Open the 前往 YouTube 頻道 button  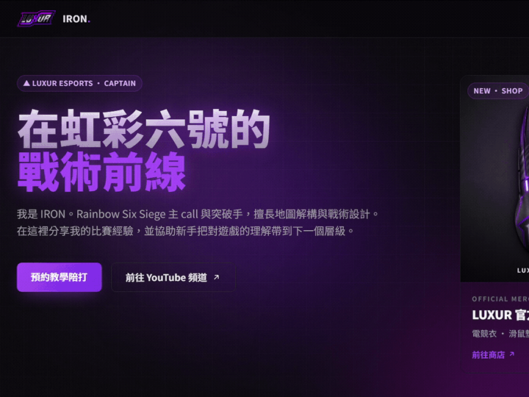click(x=173, y=277)
